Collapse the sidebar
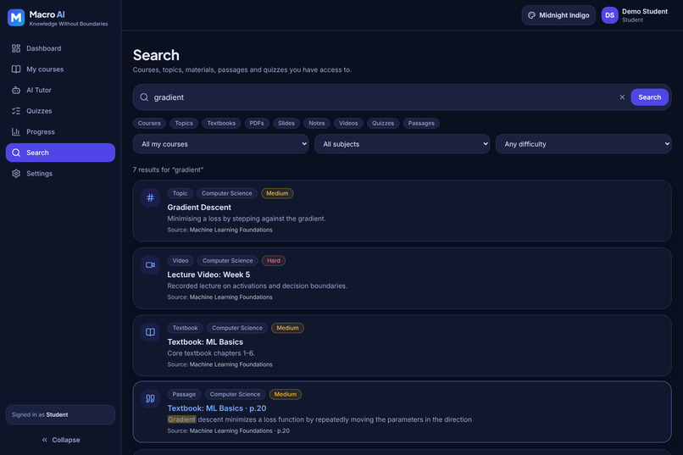Screen dimensions: 683x455 point(60,440)
